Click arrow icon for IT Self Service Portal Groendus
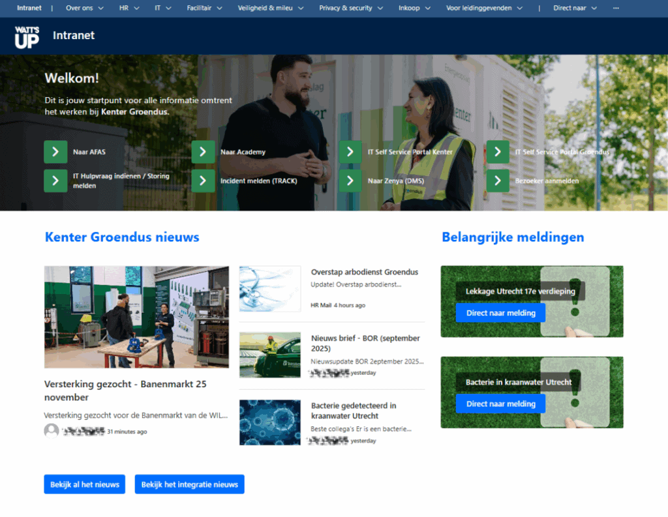 pyautogui.click(x=498, y=152)
